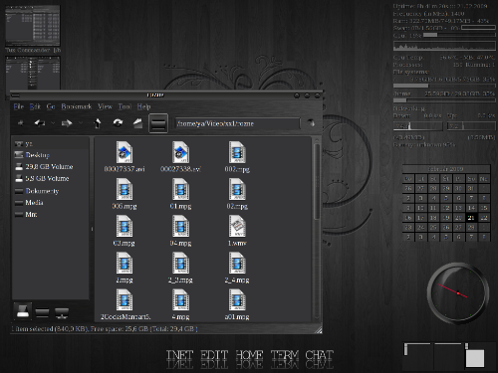The height and width of the screenshot is (373, 498).
Task: Click the go button beside the path bar
Action: (x=311, y=123)
